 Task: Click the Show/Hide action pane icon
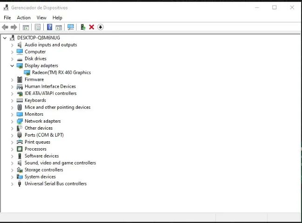click(59, 27)
